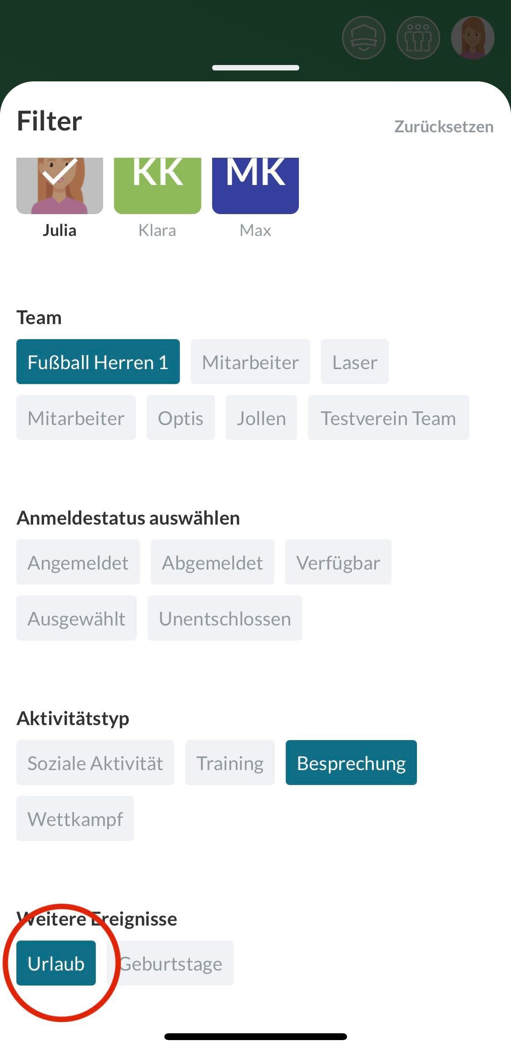The image size is (511, 1051).
Task: Open the club shield icon
Action: (x=363, y=38)
